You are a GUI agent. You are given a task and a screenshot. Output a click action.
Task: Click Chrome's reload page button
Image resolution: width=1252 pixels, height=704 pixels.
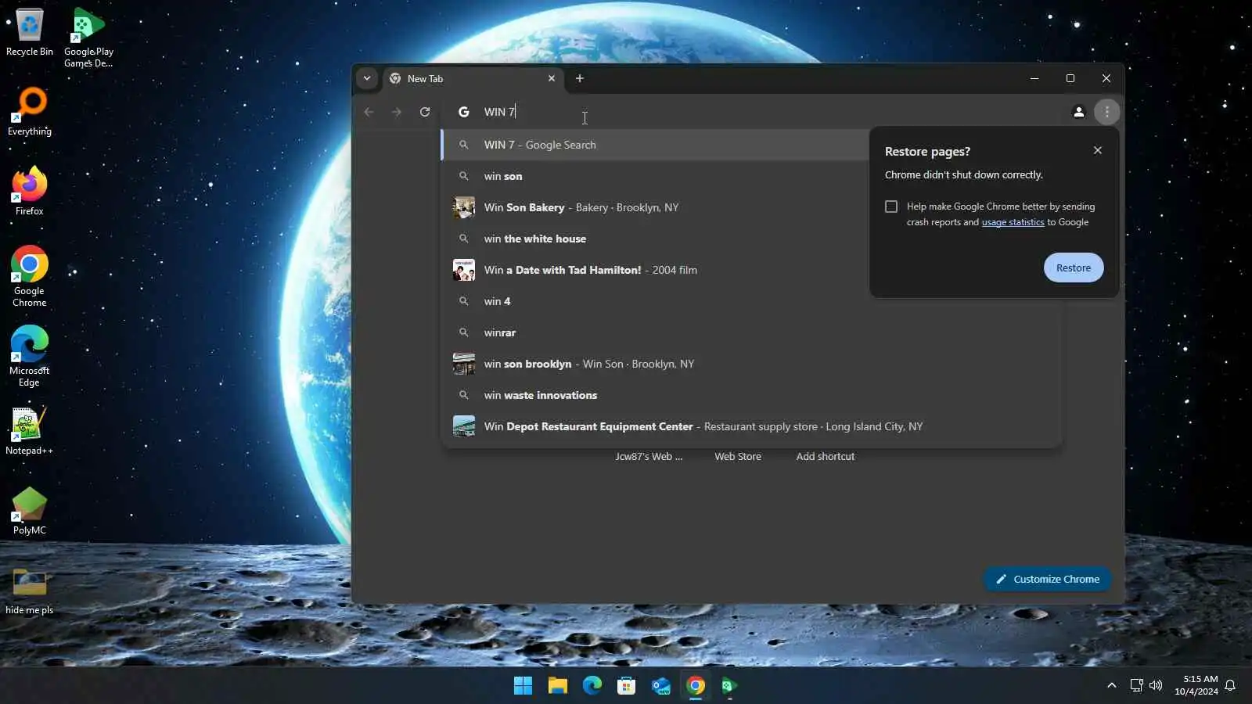point(425,112)
